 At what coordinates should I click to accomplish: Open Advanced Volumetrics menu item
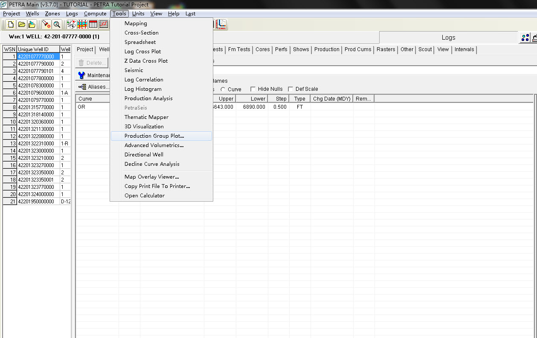161,145
